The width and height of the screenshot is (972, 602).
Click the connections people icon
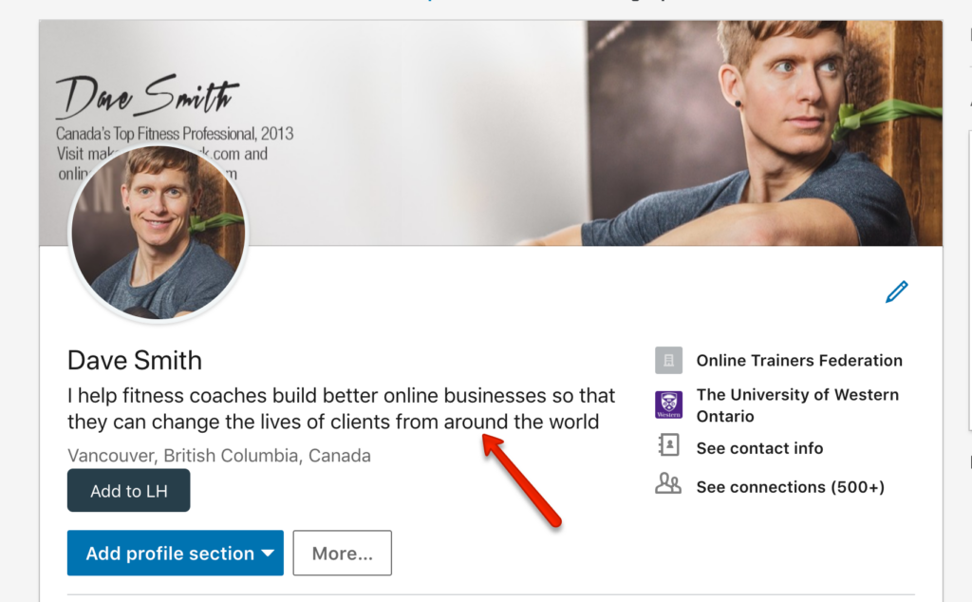[667, 483]
